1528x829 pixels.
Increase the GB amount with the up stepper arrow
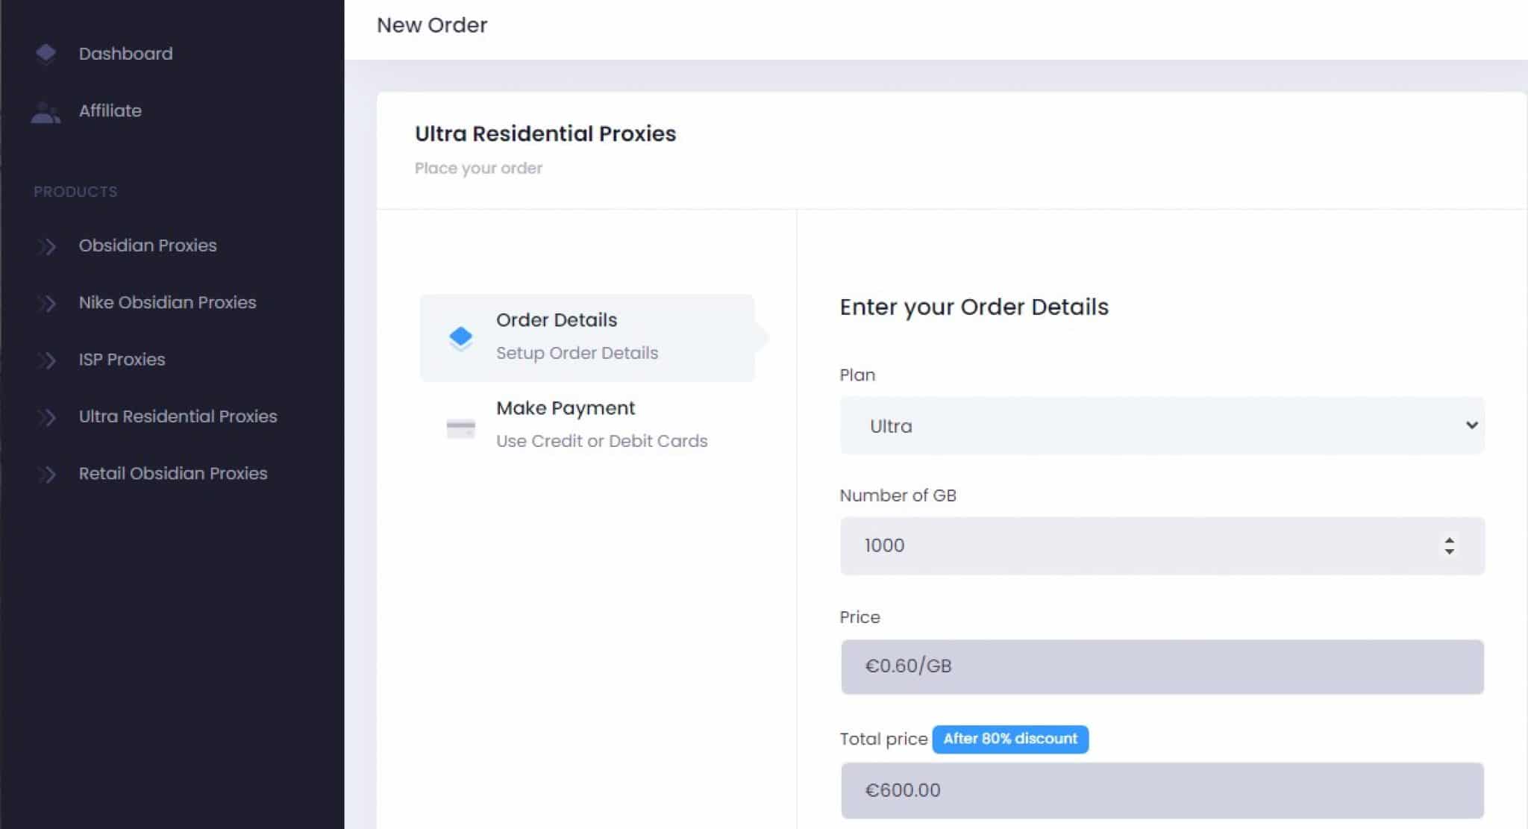(1449, 539)
